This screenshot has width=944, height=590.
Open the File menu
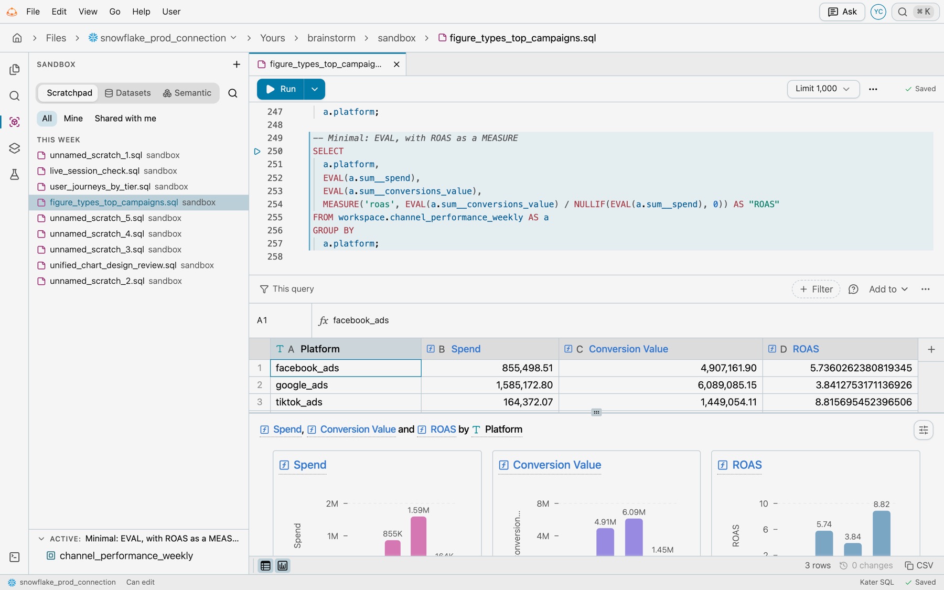(x=33, y=12)
